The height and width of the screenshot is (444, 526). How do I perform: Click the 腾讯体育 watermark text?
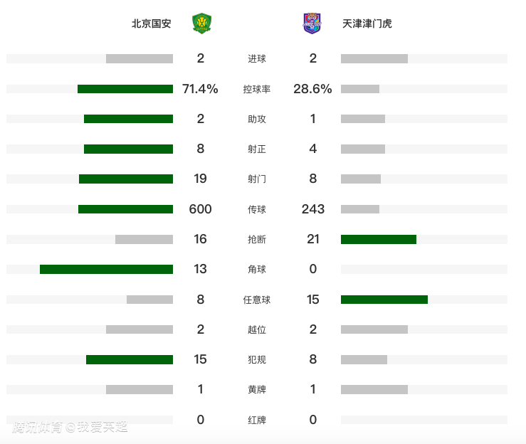tap(38, 427)
